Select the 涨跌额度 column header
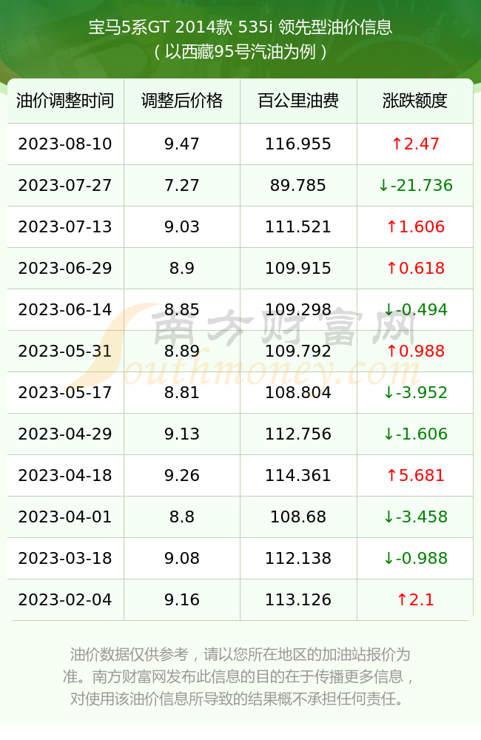This screenshot has width=481, height=740. tap(415, 101)
